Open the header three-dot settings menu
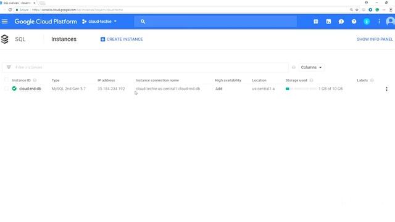The width and height of the screenshot is (395, 222). coord(379,22)
